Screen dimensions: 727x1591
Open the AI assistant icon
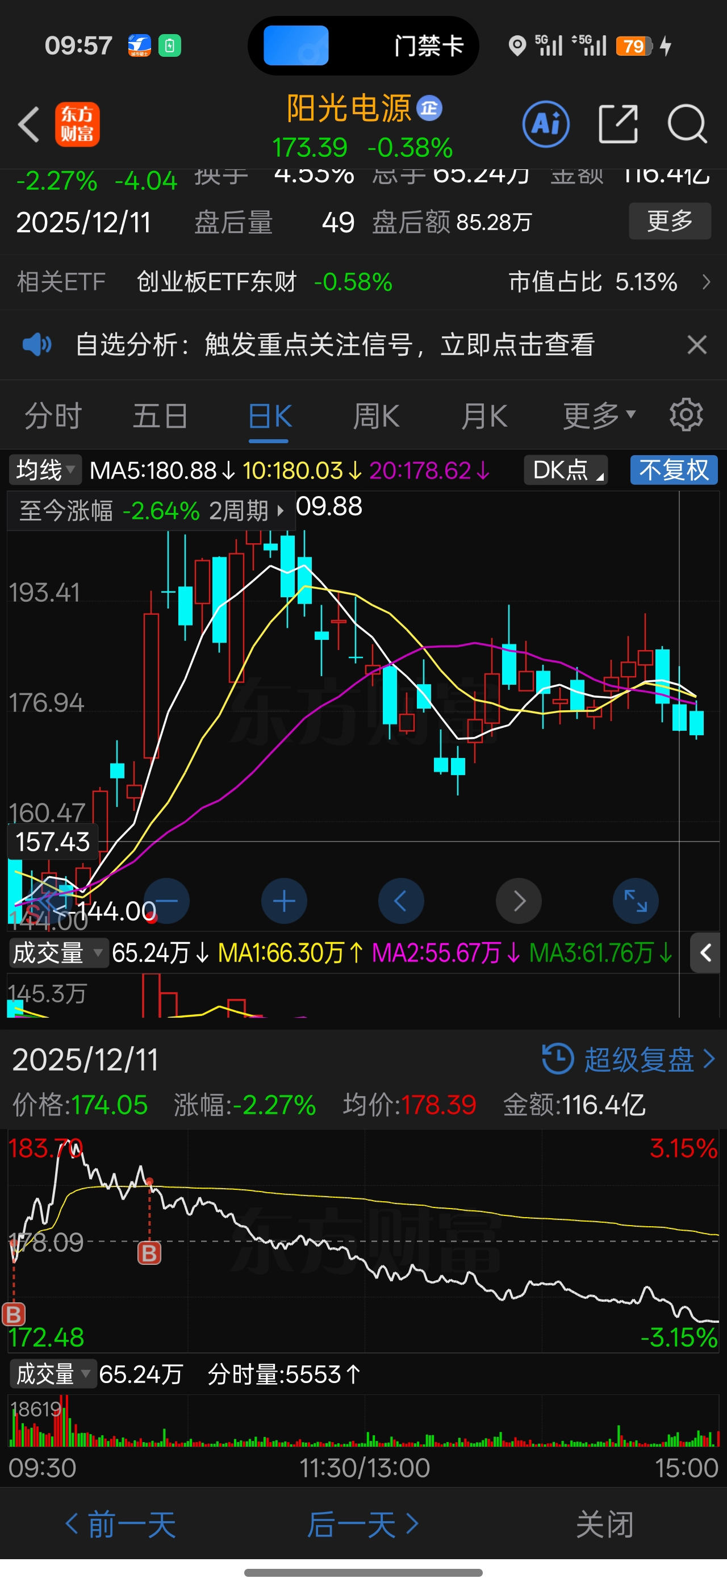point(546,124)
